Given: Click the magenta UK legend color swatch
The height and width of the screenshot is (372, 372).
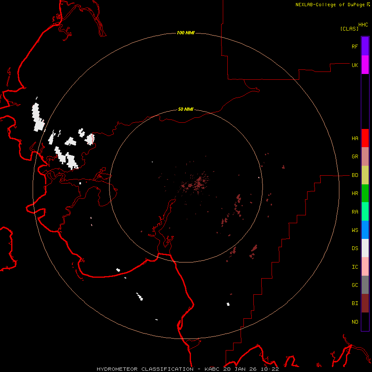Looking at the screenshot, I should [x=365, y=65].
